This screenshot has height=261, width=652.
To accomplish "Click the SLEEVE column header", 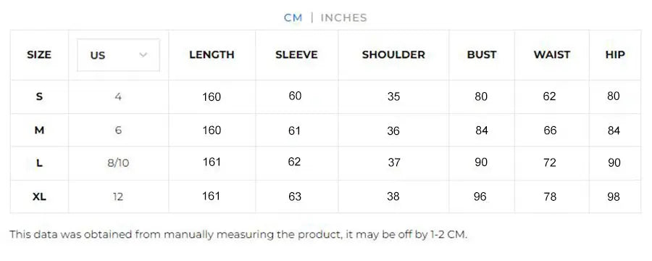I will tap(296, 54).
